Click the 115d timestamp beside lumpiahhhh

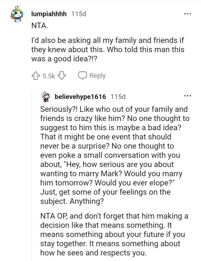78,14
